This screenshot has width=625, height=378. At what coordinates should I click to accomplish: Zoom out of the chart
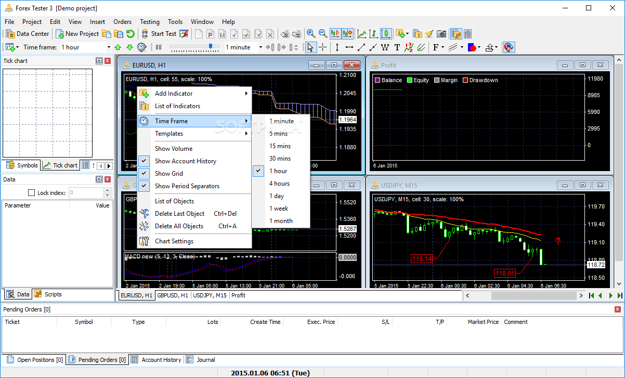(323, 34)
